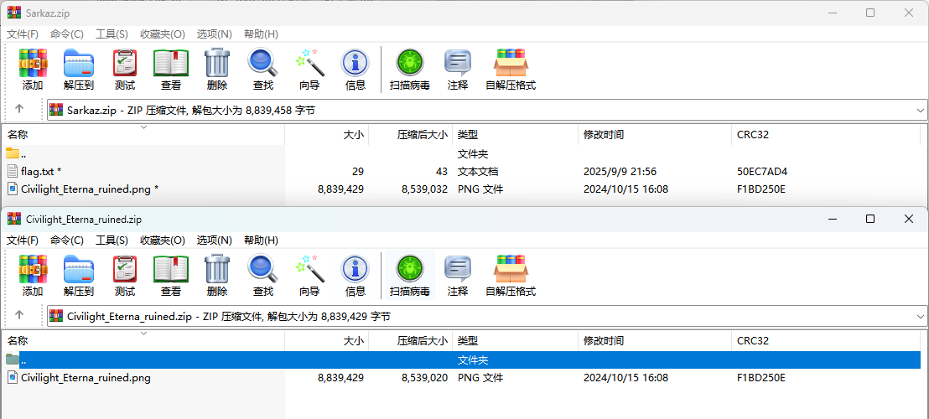
Task: Open 注释 in Civilight_Eterna_ruined.zip window
Action: (x=458, y=275)
